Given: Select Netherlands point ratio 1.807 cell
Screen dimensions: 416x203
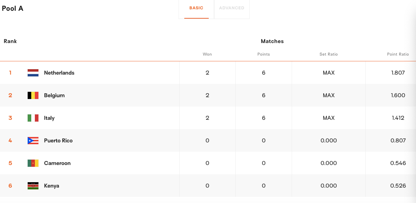Looking at the screenshot, I should click(x=398, y=72).
